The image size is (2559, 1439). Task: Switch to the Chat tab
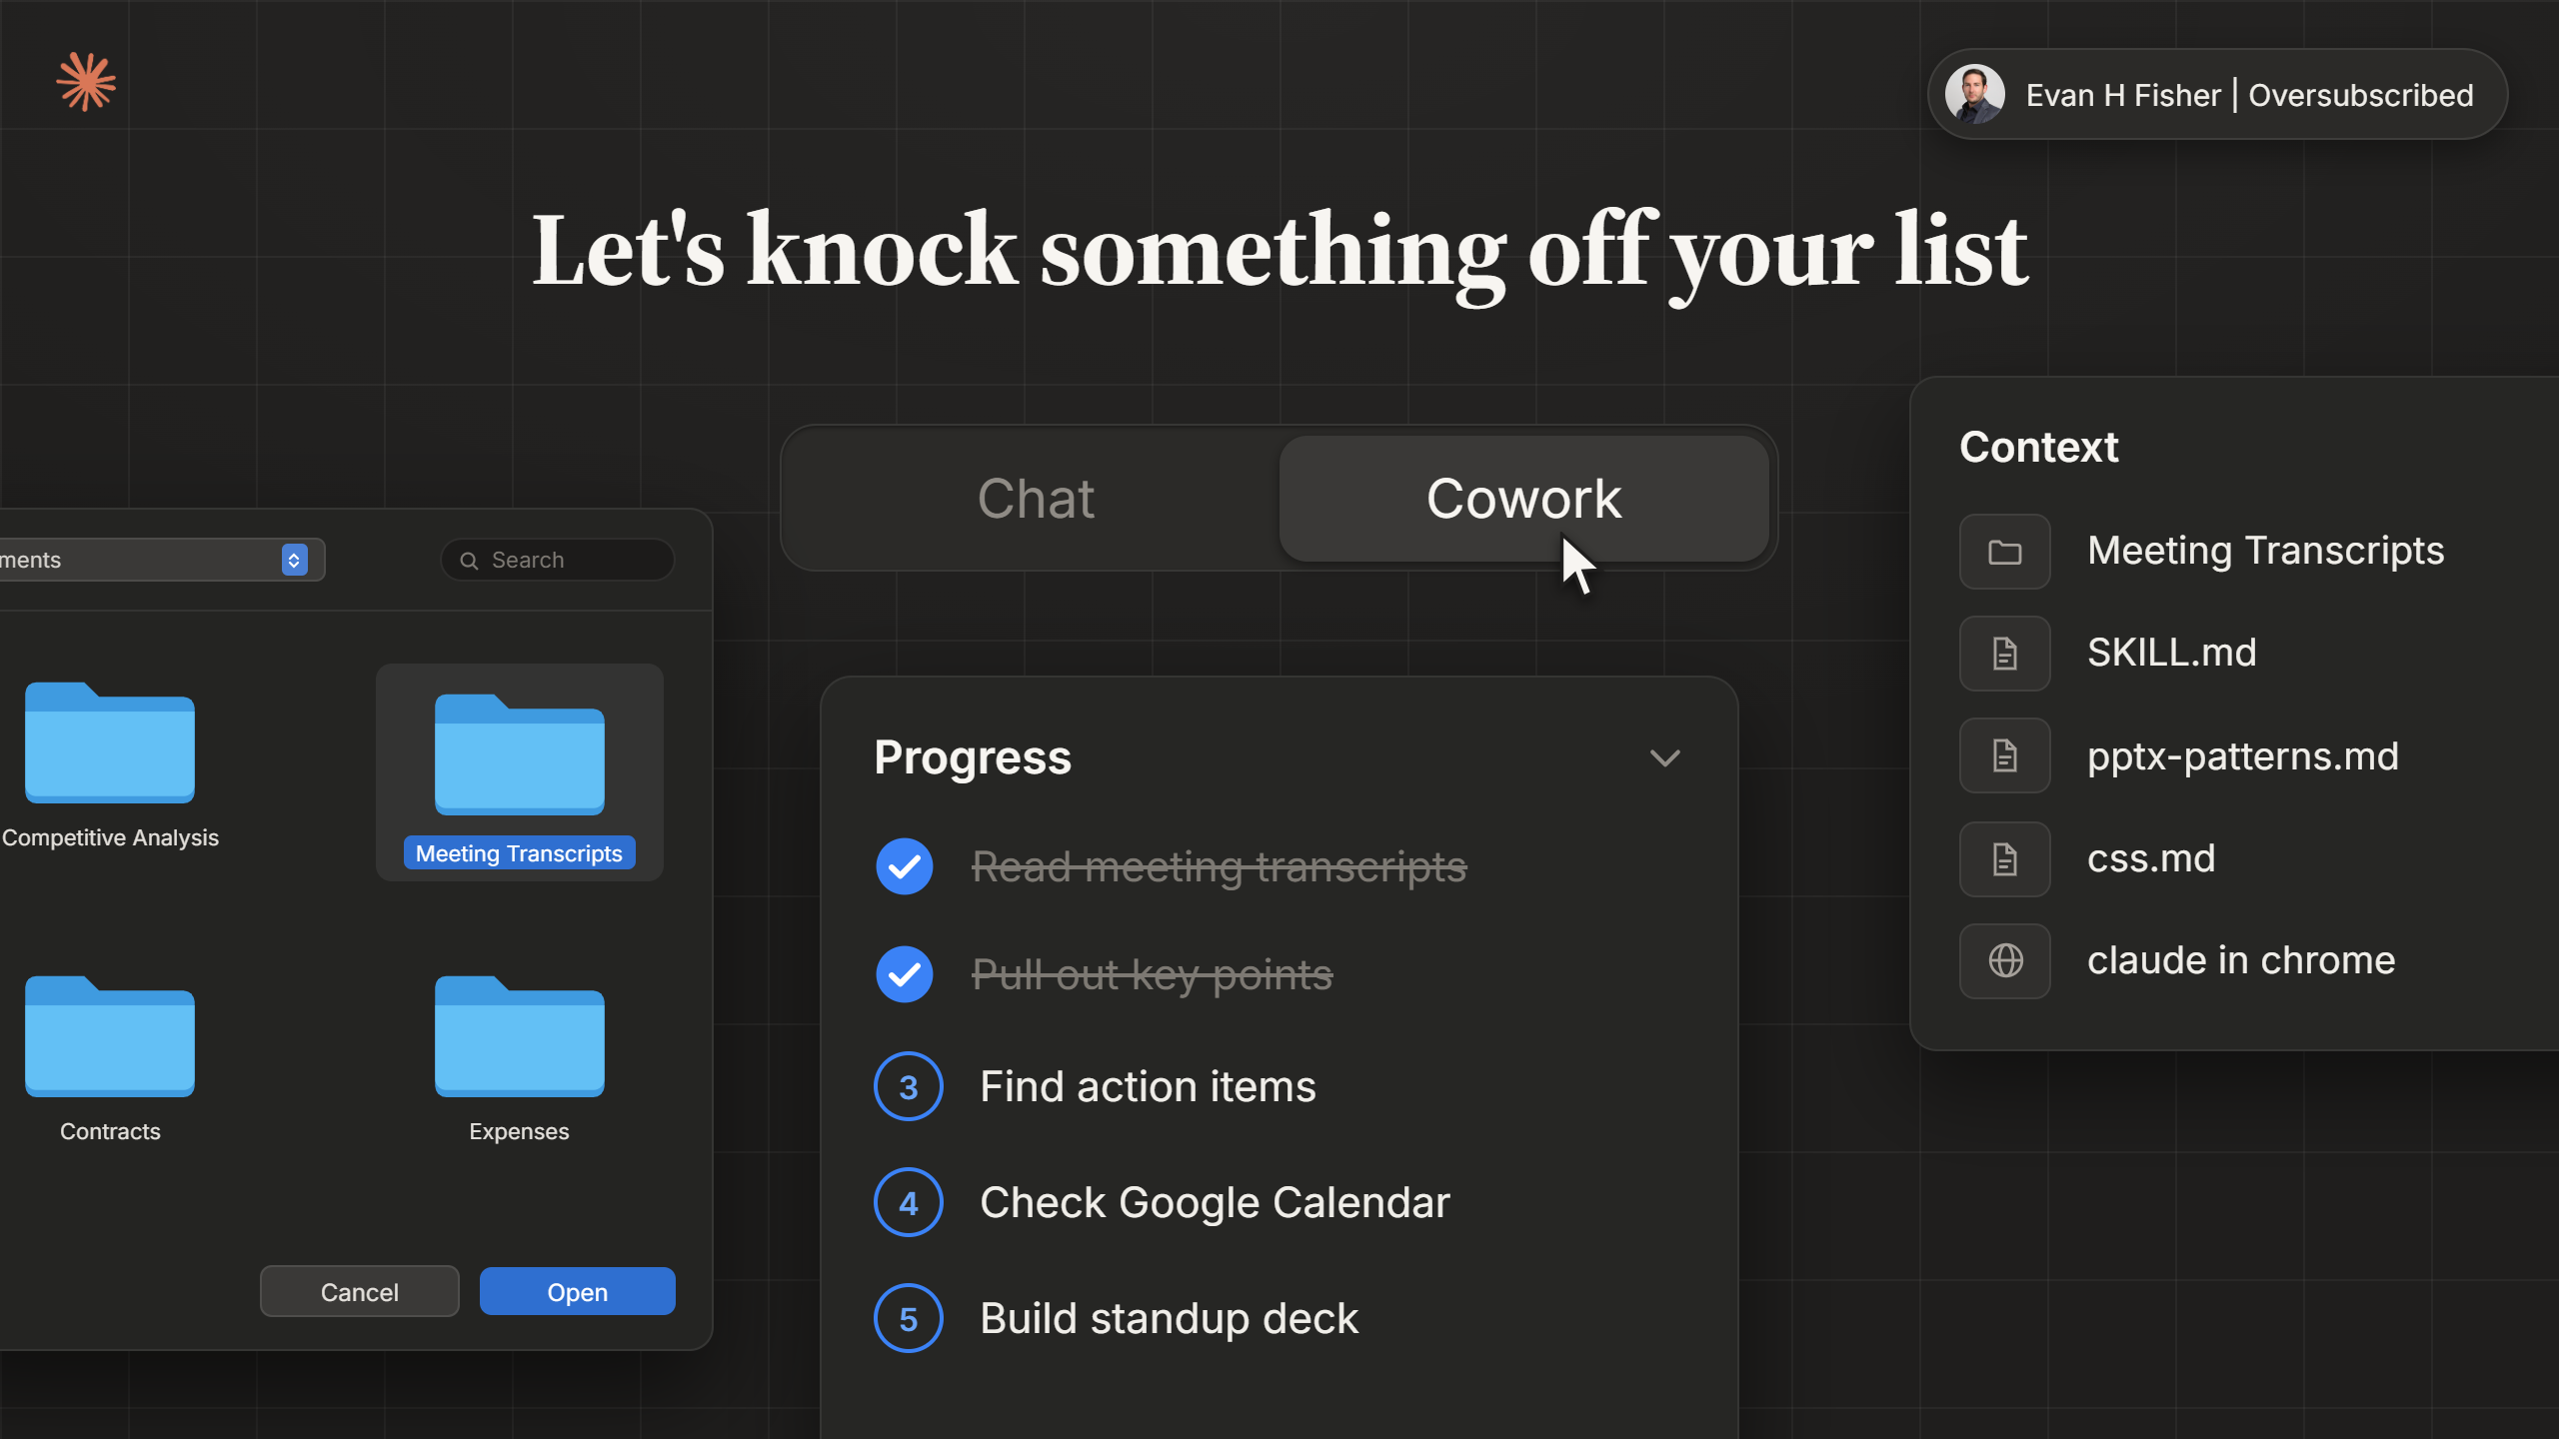pos(1036,499)
